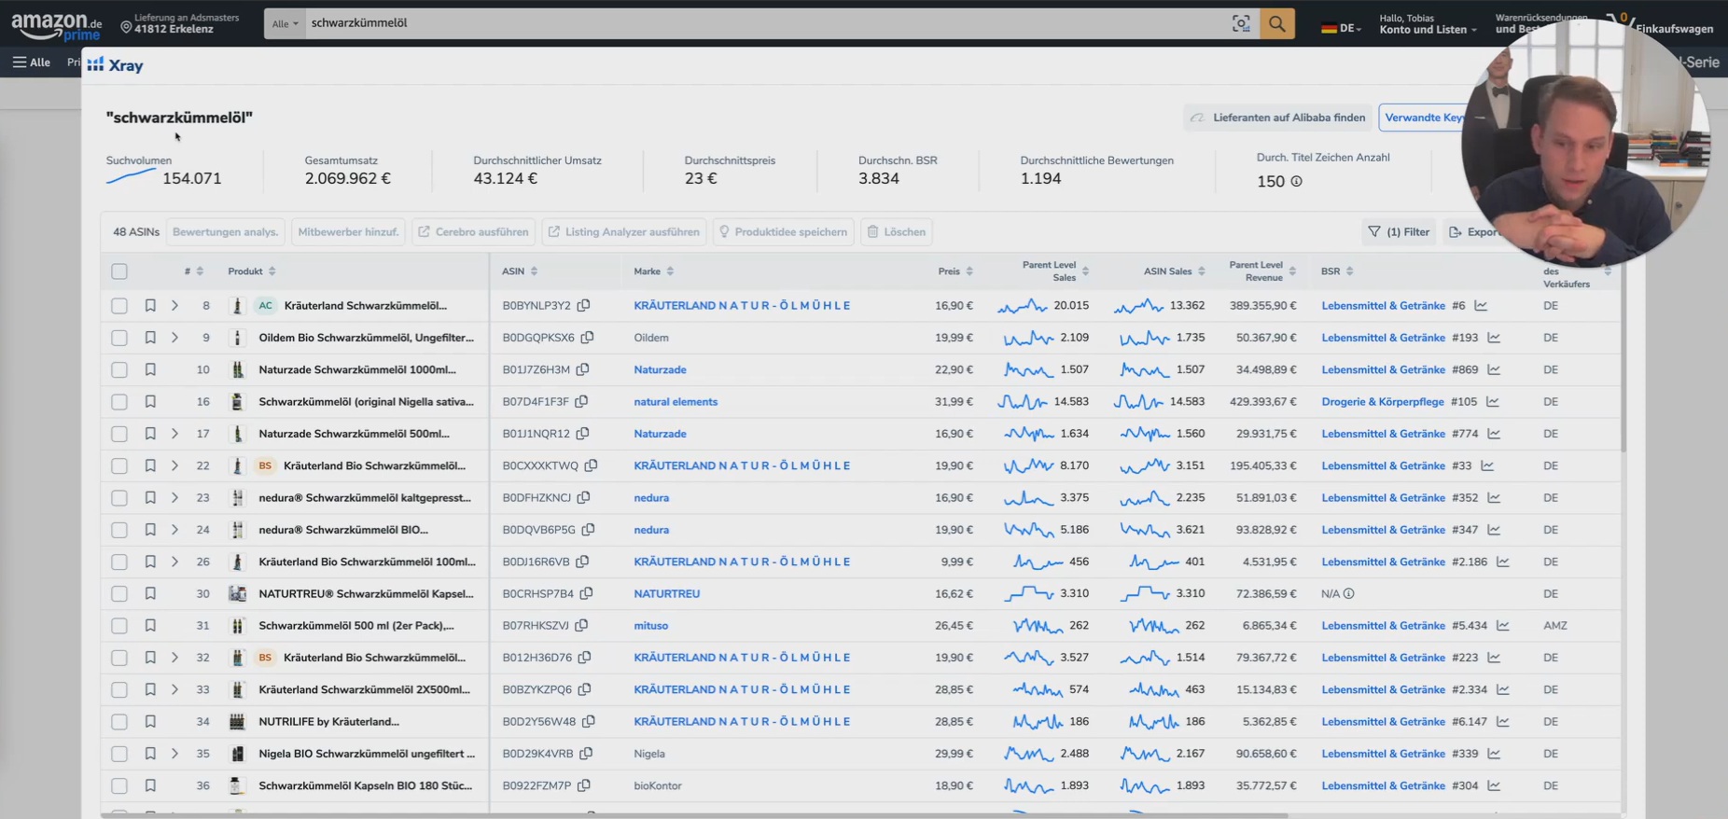The height and width of the screenshot is (819, 1728).
Task: Tick checkbox for mituso 500 ml 2er Pack
Action: point(119,625)
